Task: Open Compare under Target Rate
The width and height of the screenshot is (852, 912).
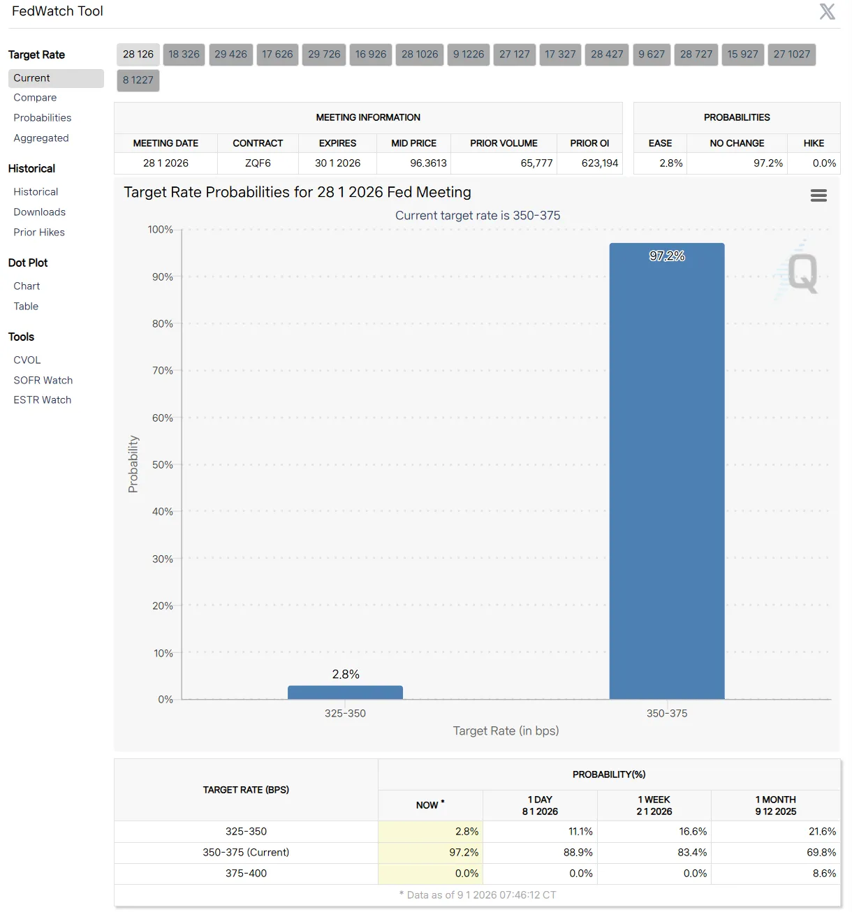Action: 35,98
